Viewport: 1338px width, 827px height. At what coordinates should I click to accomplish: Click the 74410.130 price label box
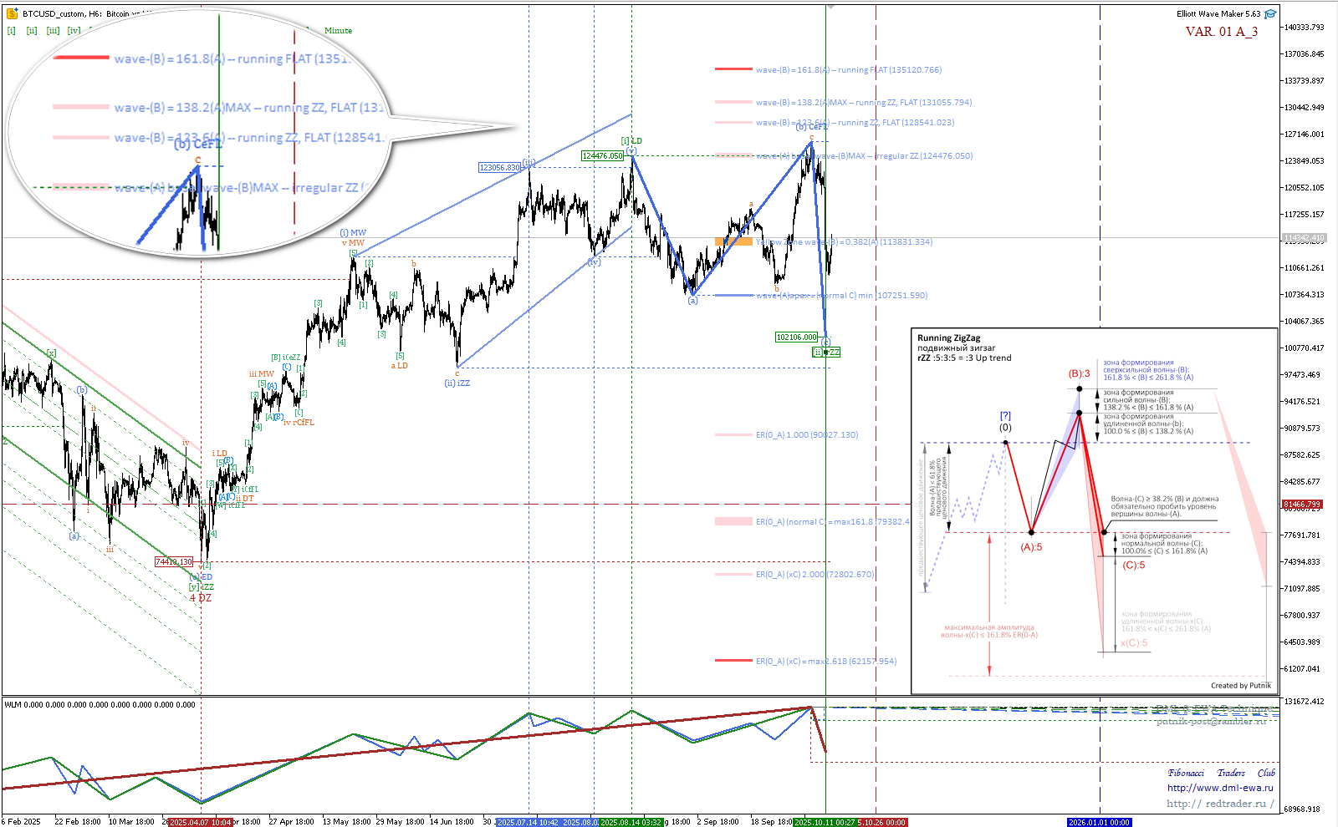pyautogui.click(x=174, y=562)
